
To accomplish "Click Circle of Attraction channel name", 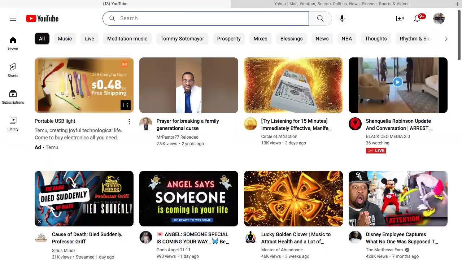I will [x=279, y=136].
